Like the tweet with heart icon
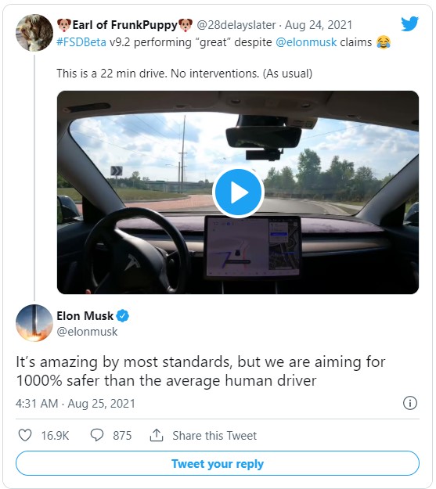 [x=25, y=435]
